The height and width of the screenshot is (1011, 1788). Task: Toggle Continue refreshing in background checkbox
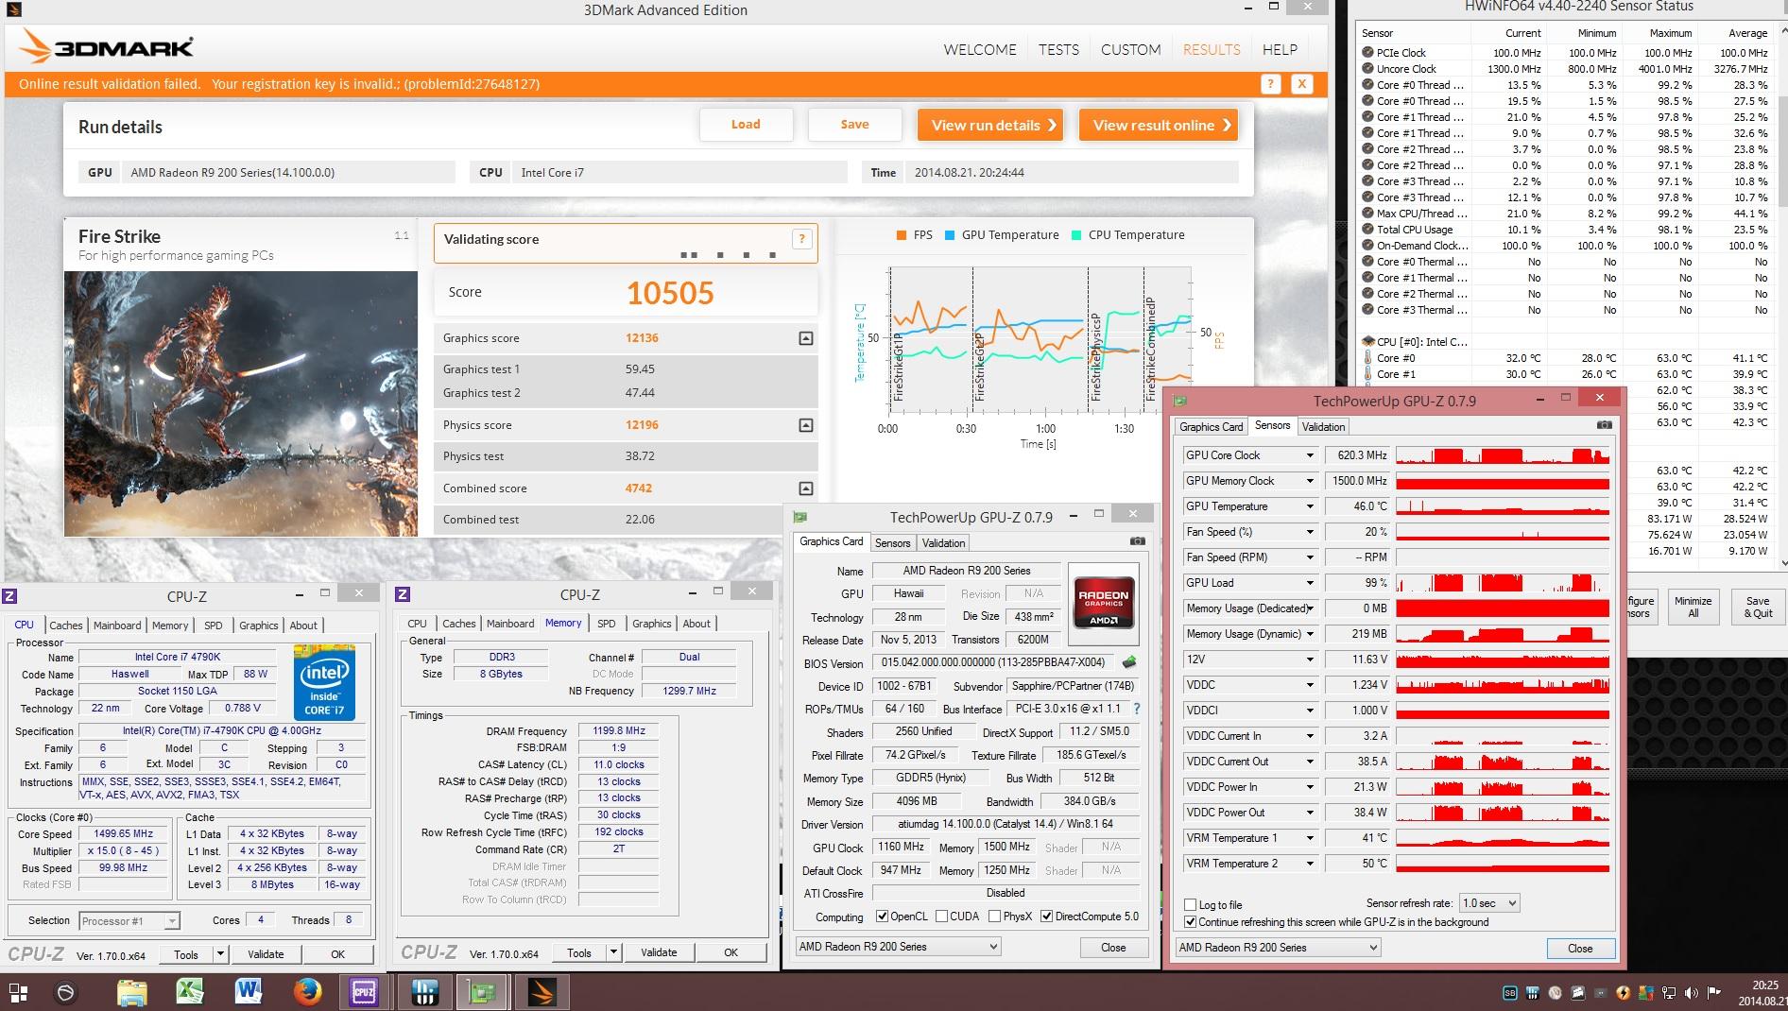pyautogui.click(x=1190, y=921)
